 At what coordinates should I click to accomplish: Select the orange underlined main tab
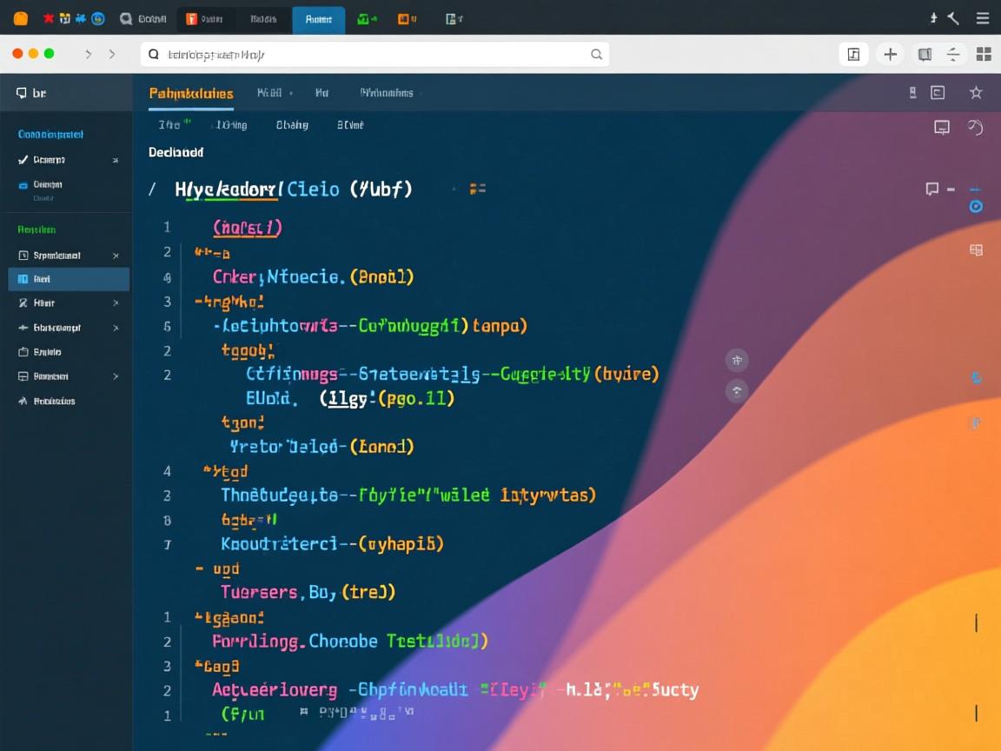click(x=190, y=94)
